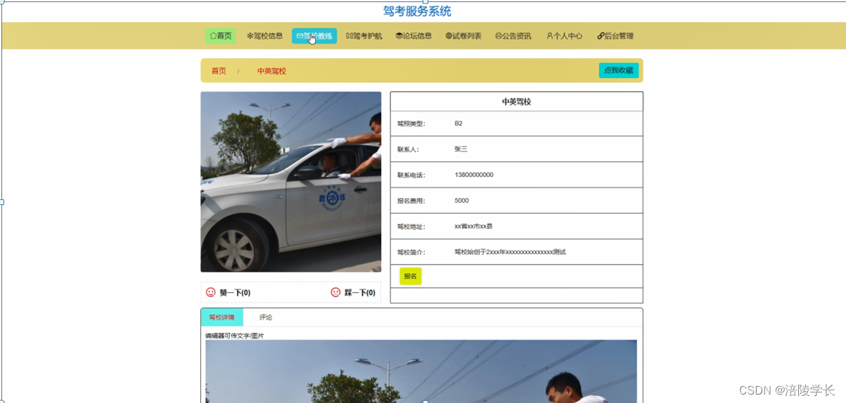
Task: Open 后台管理 admin link
Action: tap(615, 36)
